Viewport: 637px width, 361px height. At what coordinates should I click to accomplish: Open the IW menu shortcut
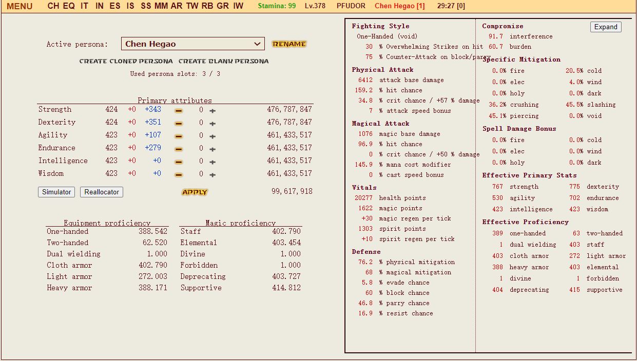238,6
